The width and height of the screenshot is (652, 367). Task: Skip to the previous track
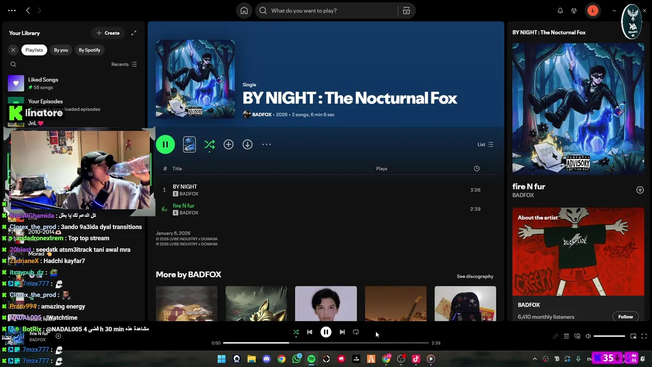(310, 332)
